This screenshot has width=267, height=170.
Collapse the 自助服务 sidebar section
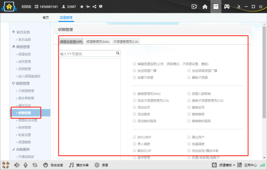(x=21, y=149)
